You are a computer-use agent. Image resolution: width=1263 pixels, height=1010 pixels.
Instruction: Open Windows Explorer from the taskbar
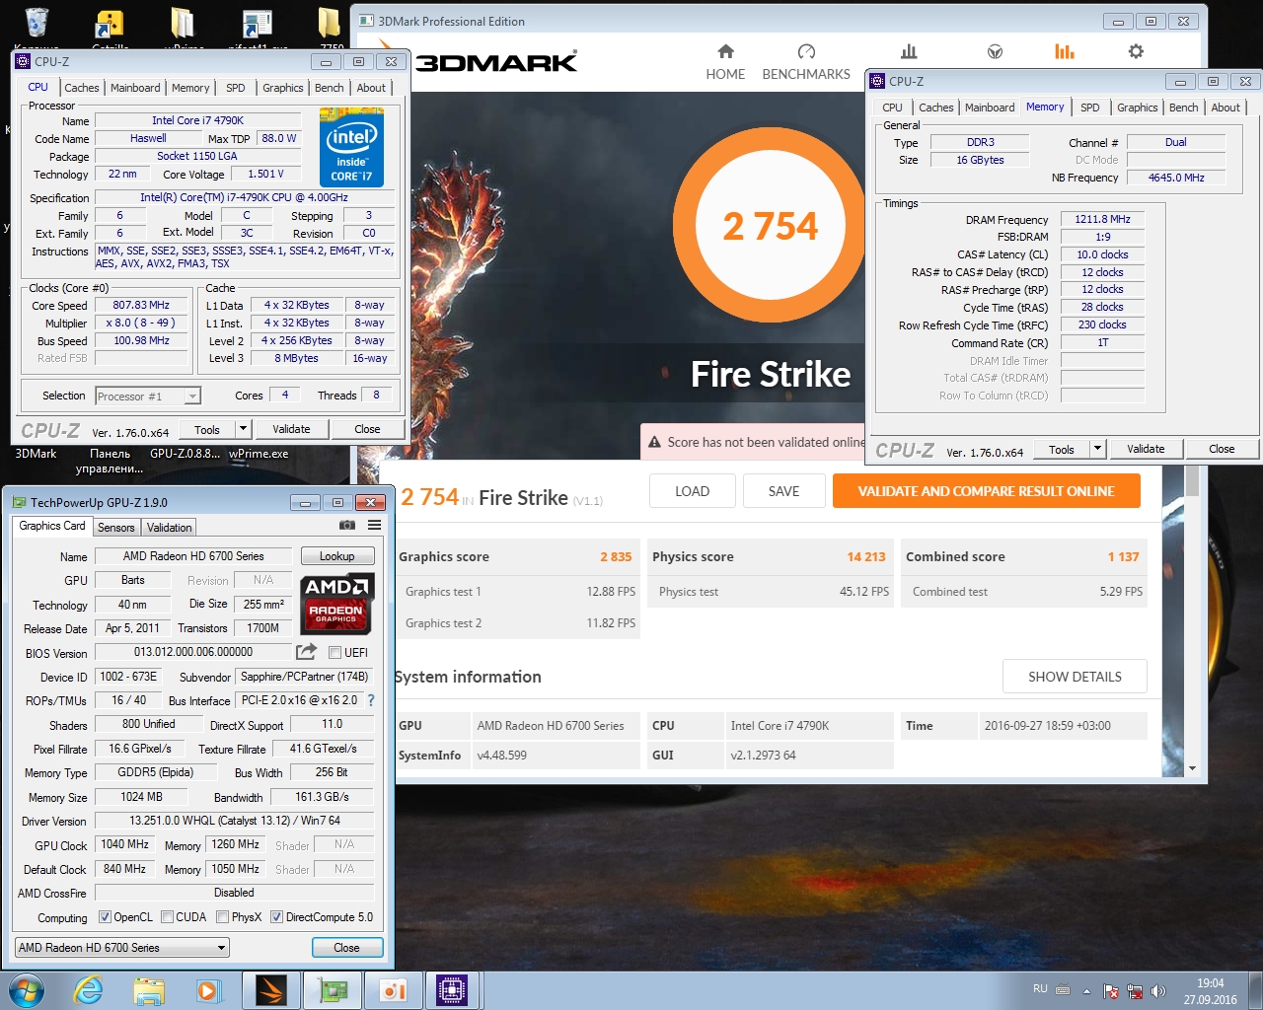[149, 990]
